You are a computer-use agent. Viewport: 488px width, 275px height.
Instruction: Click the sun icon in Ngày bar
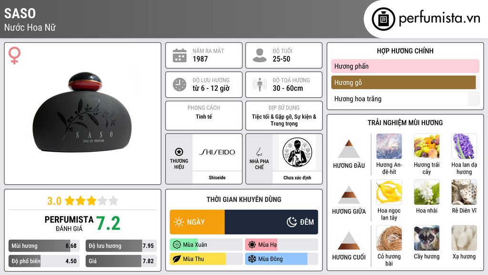click(179, 222)
